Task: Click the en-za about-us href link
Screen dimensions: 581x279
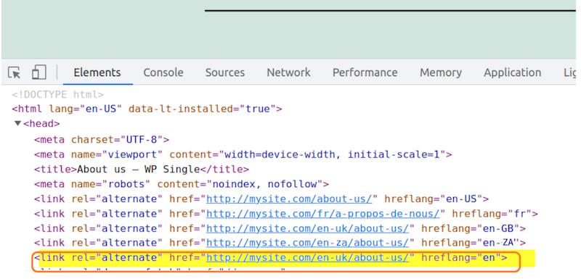Action: point(307,243)
